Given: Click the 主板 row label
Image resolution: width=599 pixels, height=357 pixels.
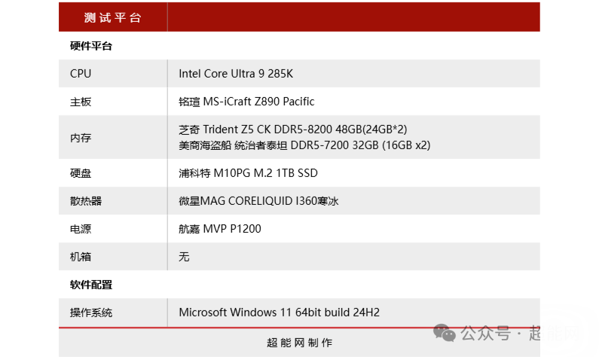Looking at the screenshot, I should point(81,102).
